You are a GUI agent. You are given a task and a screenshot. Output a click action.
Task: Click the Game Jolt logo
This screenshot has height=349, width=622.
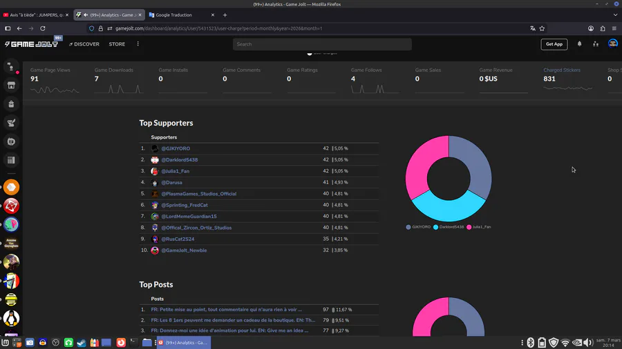(31, 44)
